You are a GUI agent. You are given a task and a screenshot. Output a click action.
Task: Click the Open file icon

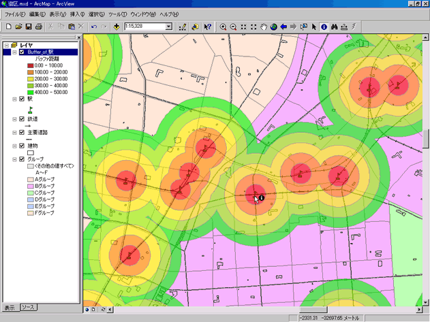[x=18, y=27]
